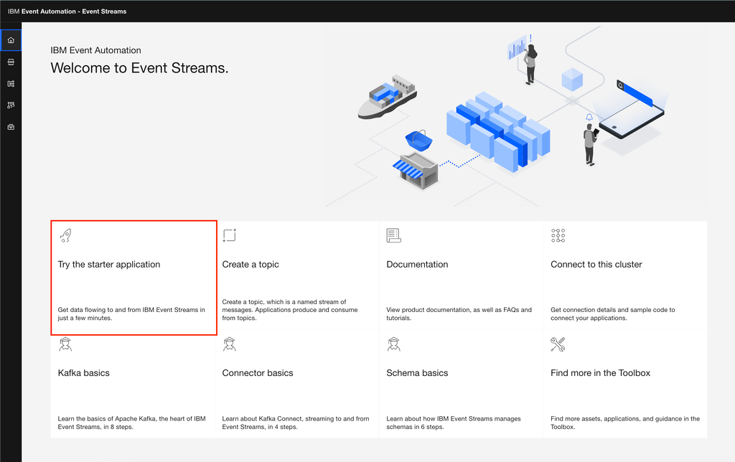Open the 'Try the starter application' tile title

(109, 264)
